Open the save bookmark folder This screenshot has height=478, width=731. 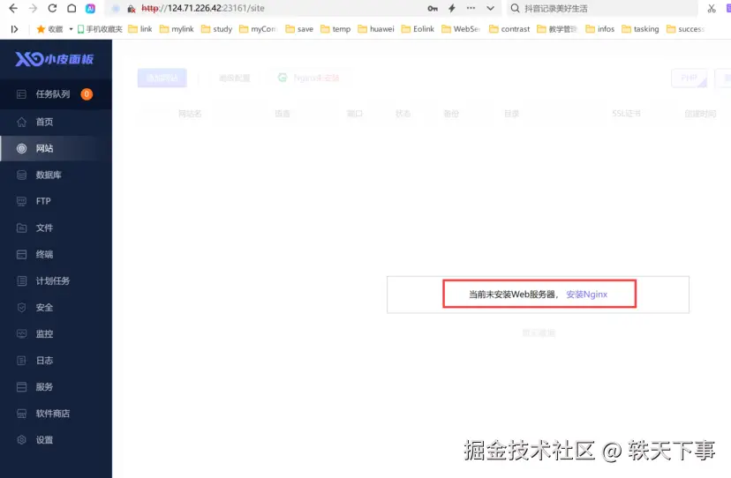(299, 29)
